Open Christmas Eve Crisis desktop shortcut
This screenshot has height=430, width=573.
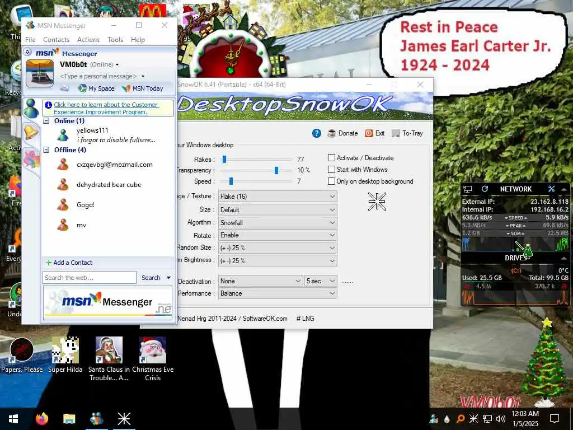[153, 359]
